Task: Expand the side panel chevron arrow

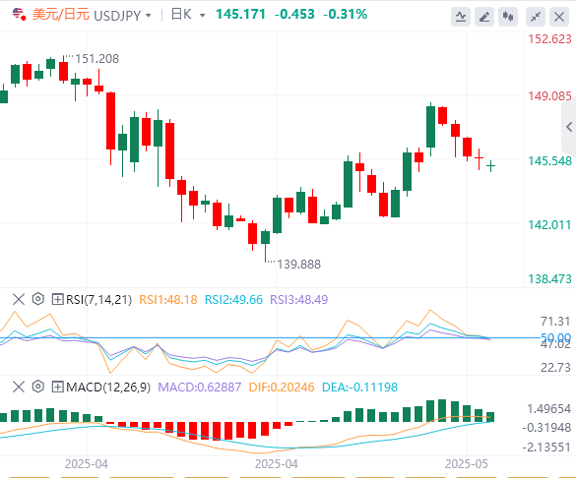Action: 569,127
